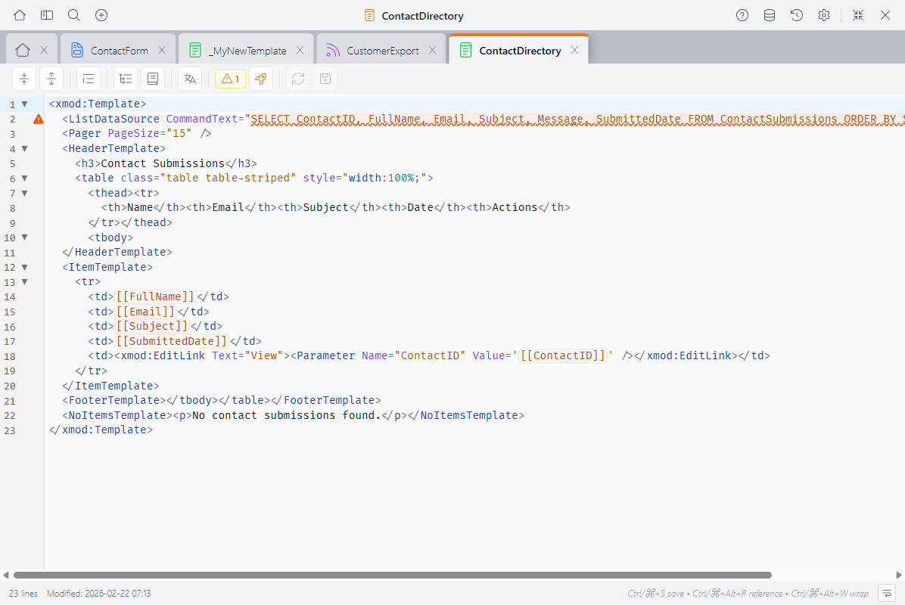The width and height of the screenshot is (905, 605).
Task: Click the '23 lines' status text
Action: (x=23, y=594)
